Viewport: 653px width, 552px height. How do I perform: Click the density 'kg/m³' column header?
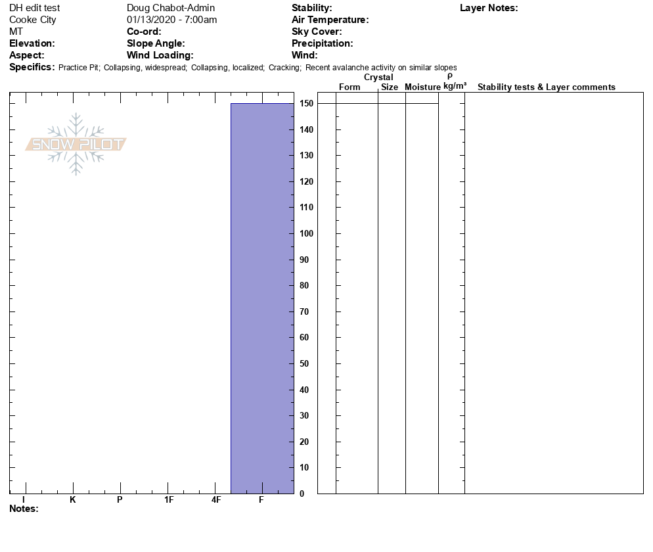(x=455, y=86)
